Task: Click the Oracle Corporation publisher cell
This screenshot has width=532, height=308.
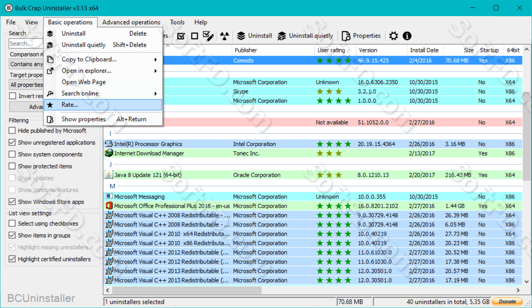Action: click(x=257, y=175)
